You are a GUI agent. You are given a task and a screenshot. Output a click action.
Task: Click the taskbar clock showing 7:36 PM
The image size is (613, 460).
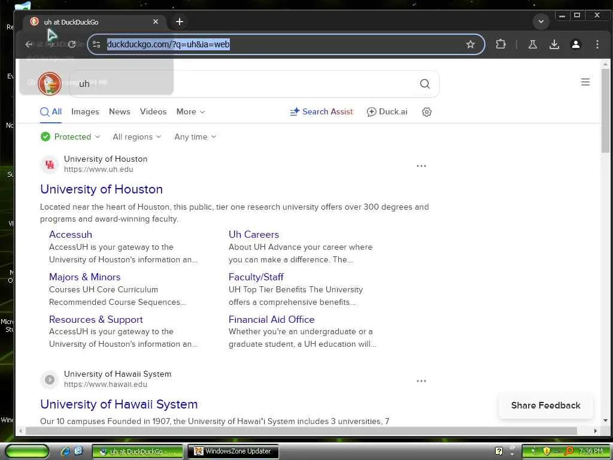tap(591, 452)
